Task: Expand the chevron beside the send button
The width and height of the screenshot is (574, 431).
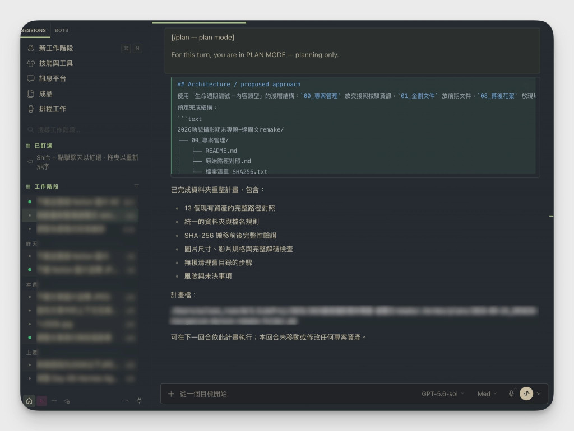Action: [539, 393]
